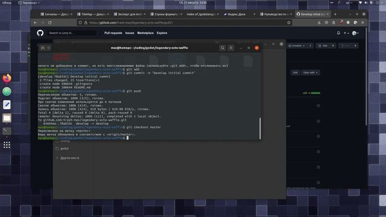Image resolution: width=386 pixels, height=217 pixels.
Task: Open the GitHub user avatar menu
Action: click(x=355, y=33)
